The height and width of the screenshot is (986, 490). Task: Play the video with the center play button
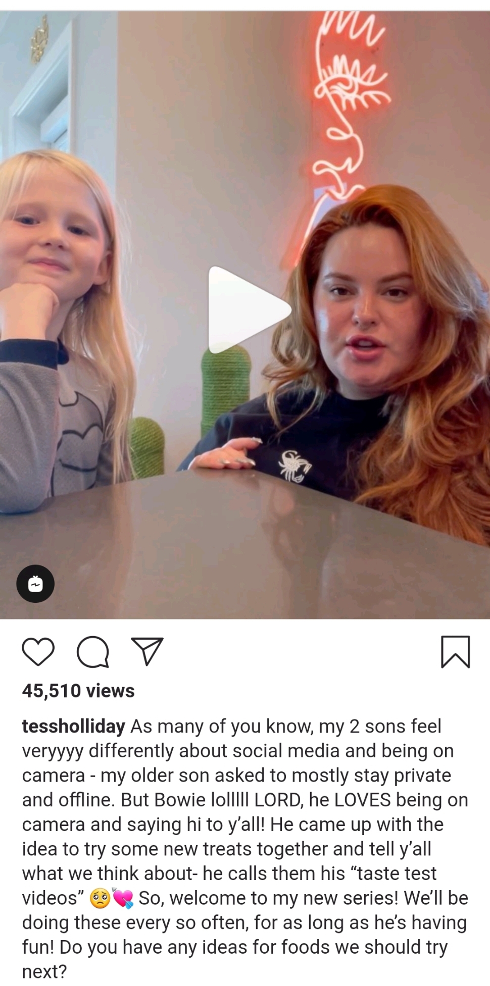(x=248, y=309)
